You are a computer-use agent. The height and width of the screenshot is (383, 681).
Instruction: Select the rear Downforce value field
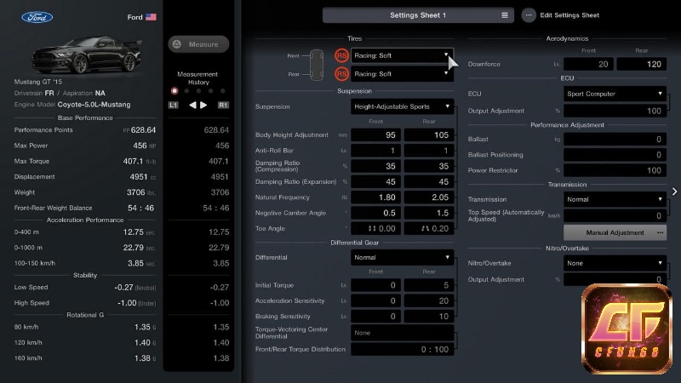(x=641, y=64)
